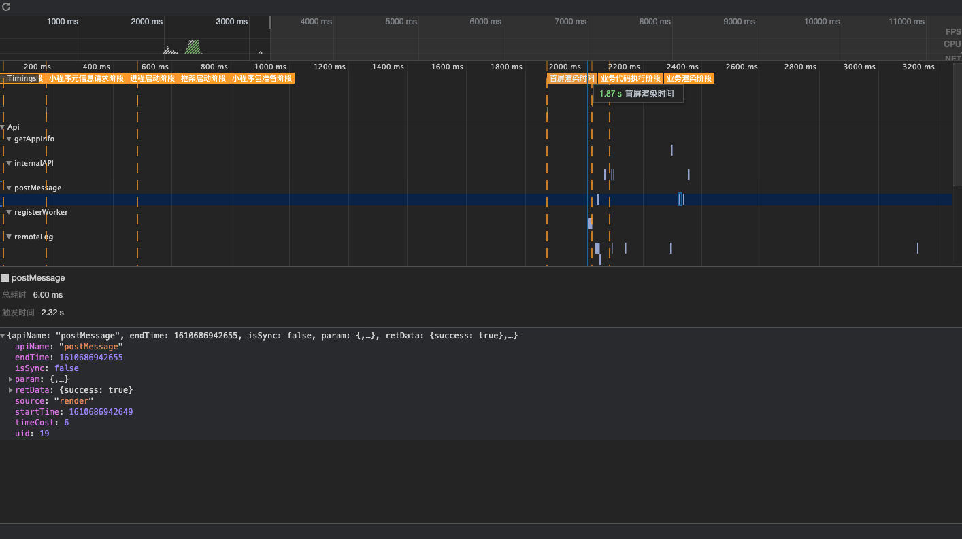Expand the retData object property
962x539 pixels.
click(10, 390)
